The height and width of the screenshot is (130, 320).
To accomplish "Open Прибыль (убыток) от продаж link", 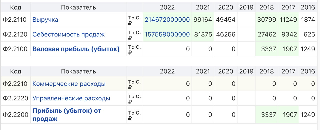I will 67,115.
